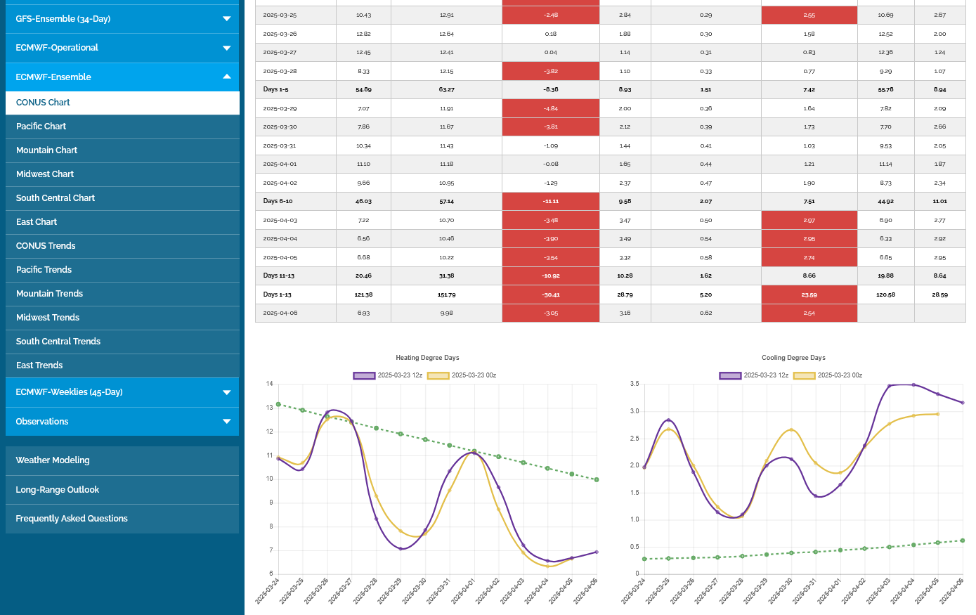Screen dimensions: 976x615
Task: Click last purple point on cooling chart
Action: [962, 403]
